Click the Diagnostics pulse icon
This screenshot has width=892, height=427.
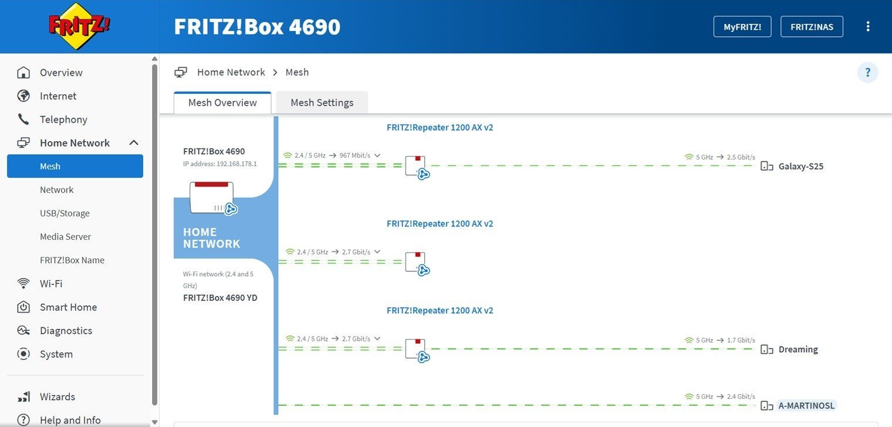click(x=23, y=331)
